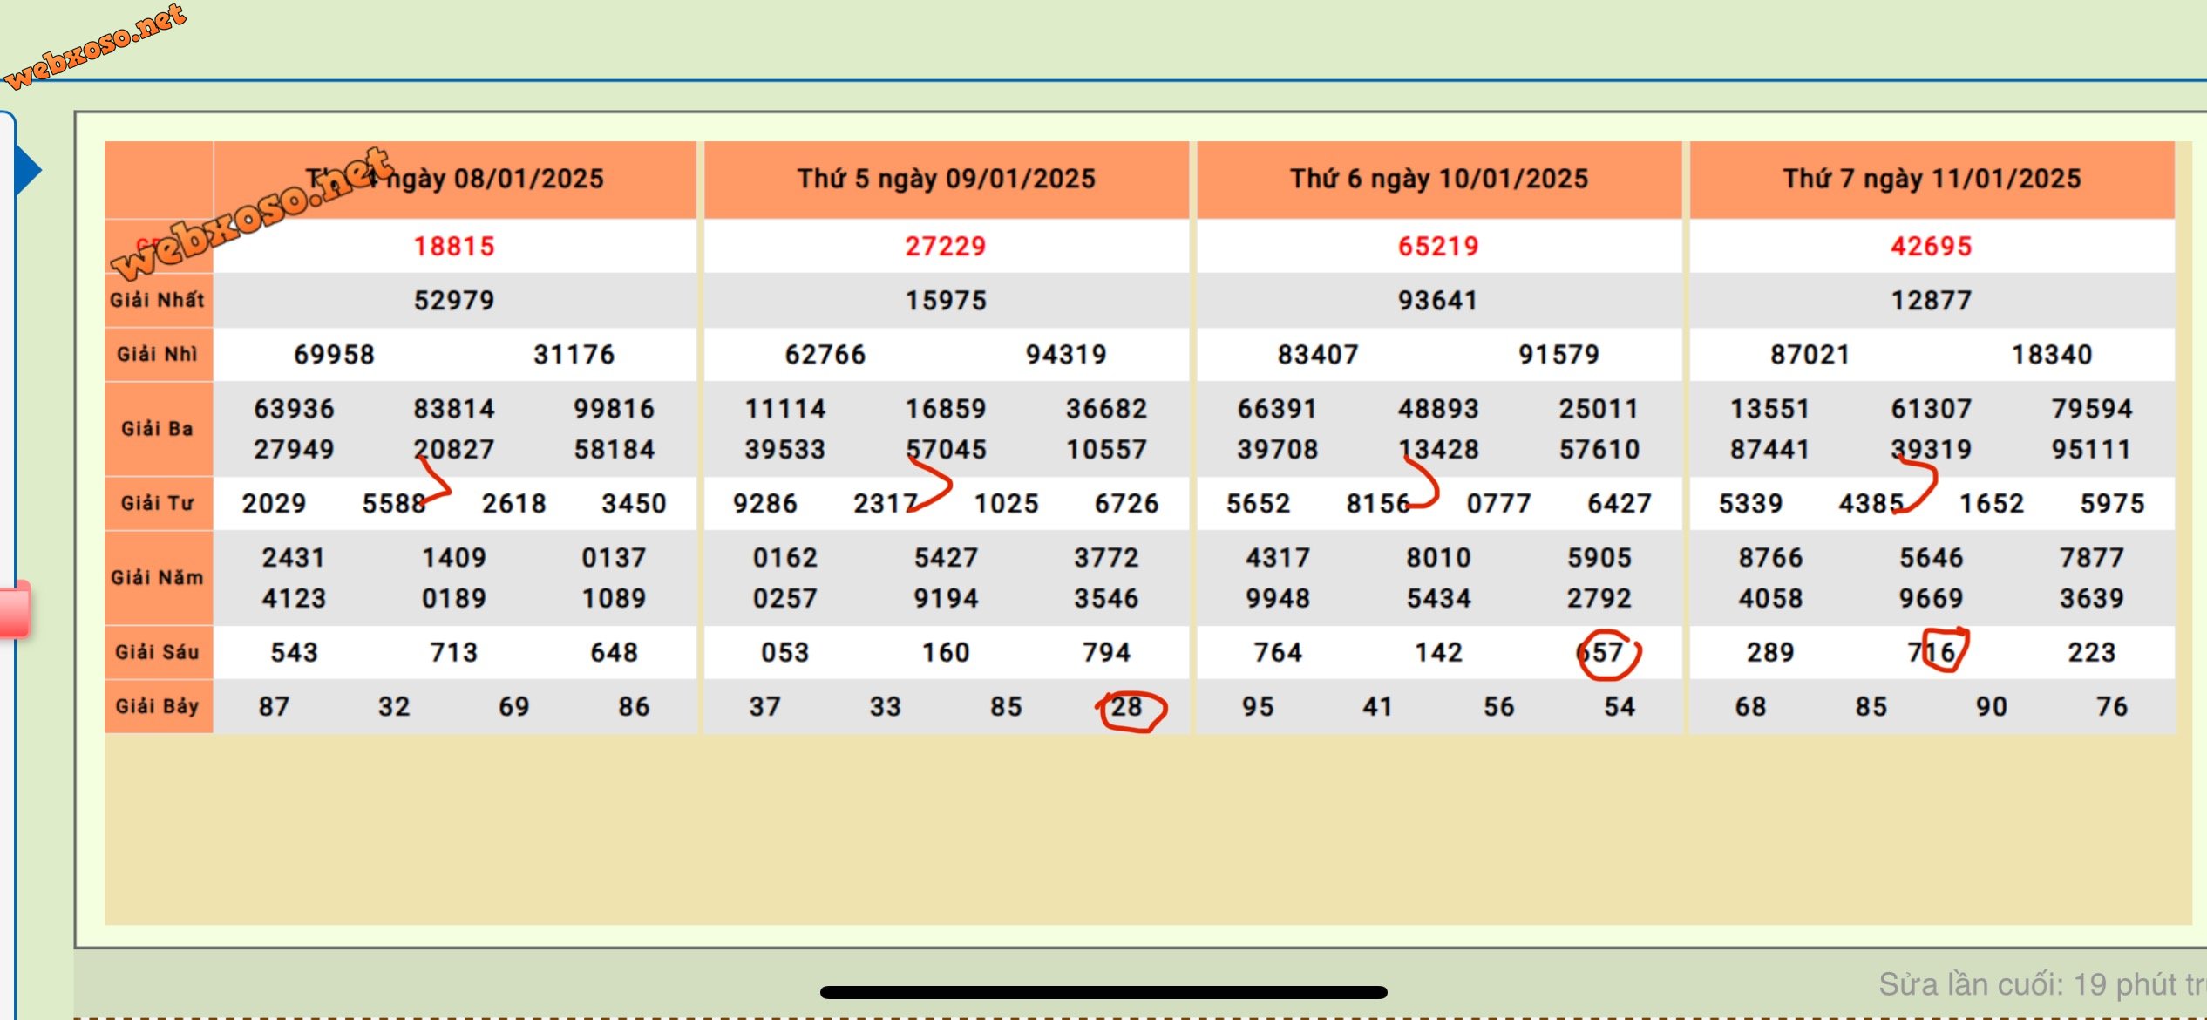Click the red-circled 657 in Giải Sáu
2207x1020 pixels.
click(x=1600, y=653)
